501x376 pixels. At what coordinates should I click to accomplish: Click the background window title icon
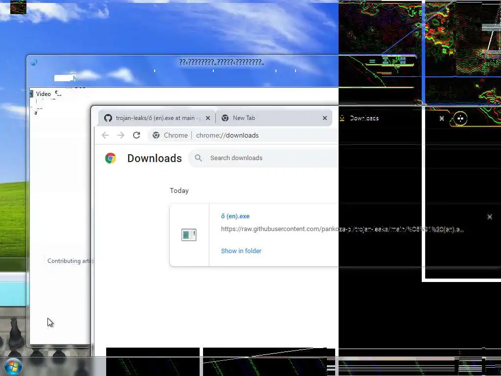tap(34, 62)
